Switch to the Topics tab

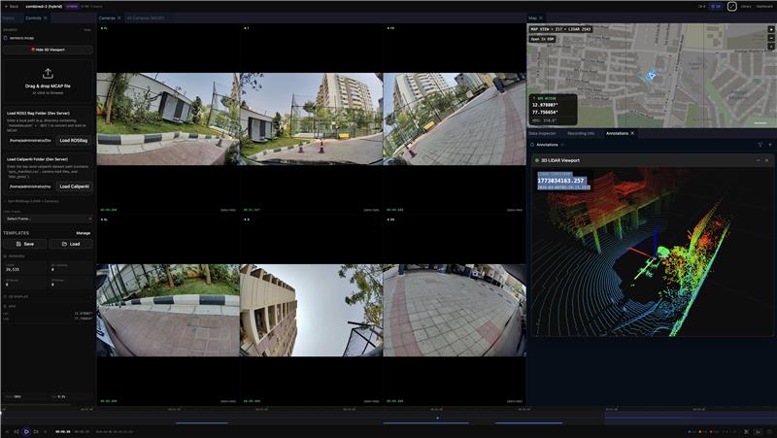pos(8,17)
